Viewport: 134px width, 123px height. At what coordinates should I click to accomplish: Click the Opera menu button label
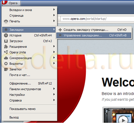13,3
